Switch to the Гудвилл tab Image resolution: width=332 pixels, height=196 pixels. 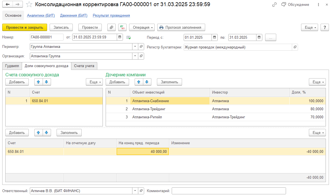[12, 66]
